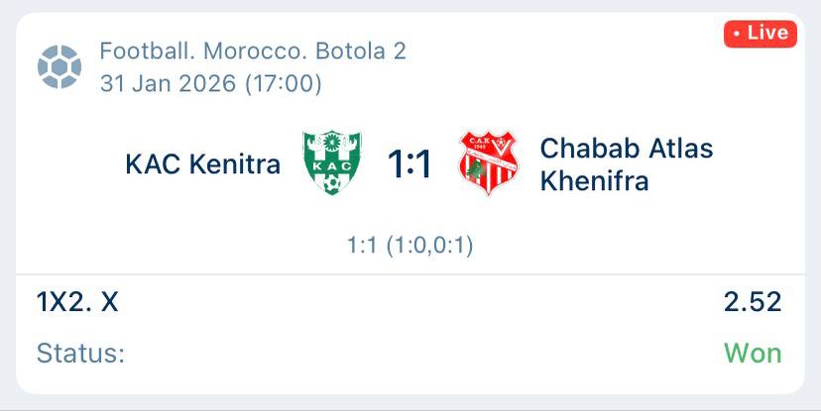The height and width of the screenshot is (411, 821).
Task: Select the 1X2. X bet label
Action: [x=77, y=303]
